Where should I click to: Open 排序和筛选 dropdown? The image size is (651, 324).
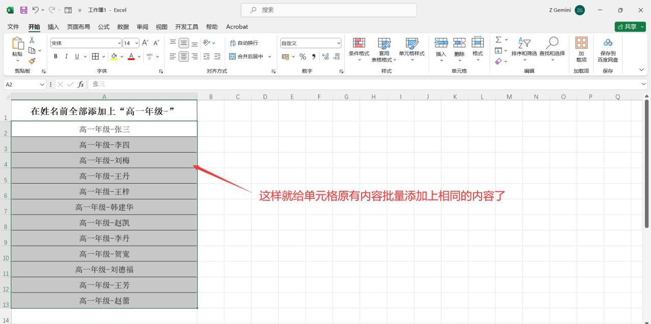tap(524, 49)
